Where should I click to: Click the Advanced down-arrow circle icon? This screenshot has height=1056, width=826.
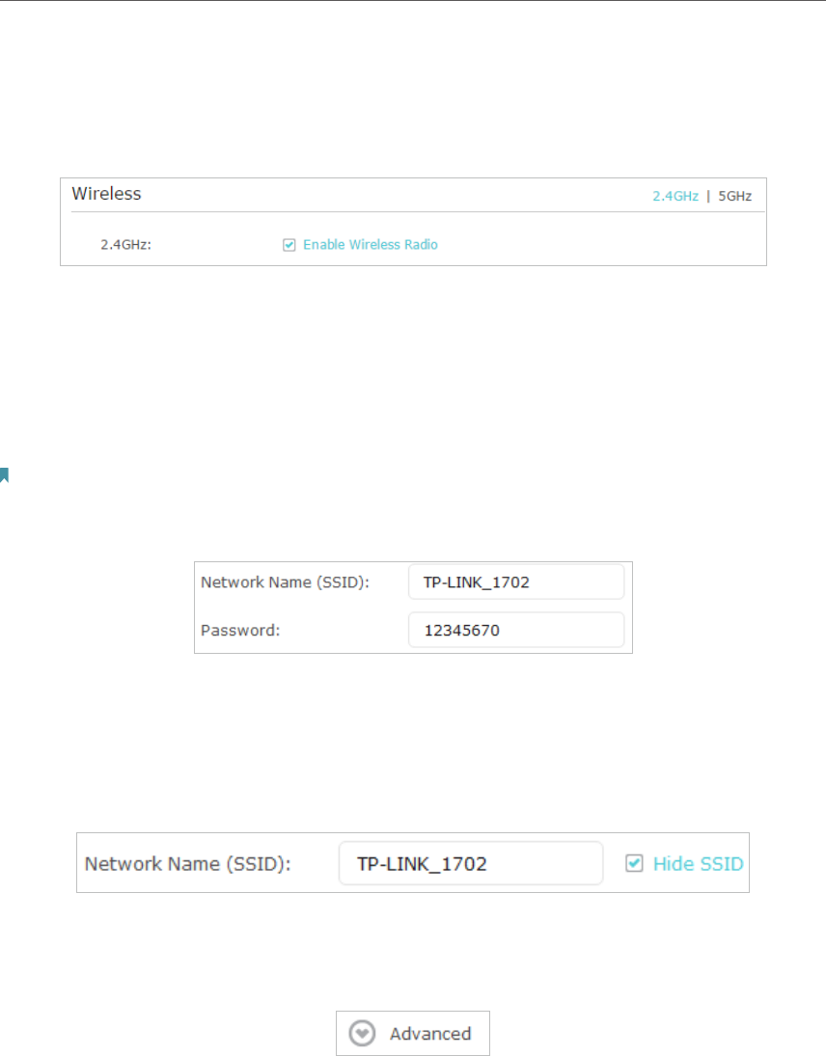click(362, 1033)
